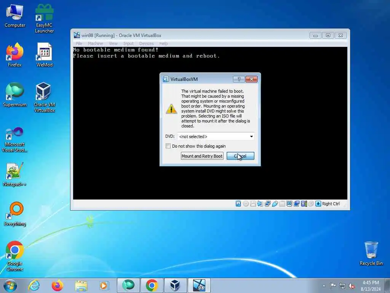Click the help question mark button in dialog
Screen dimensions: 390x293
pos(239,79)
